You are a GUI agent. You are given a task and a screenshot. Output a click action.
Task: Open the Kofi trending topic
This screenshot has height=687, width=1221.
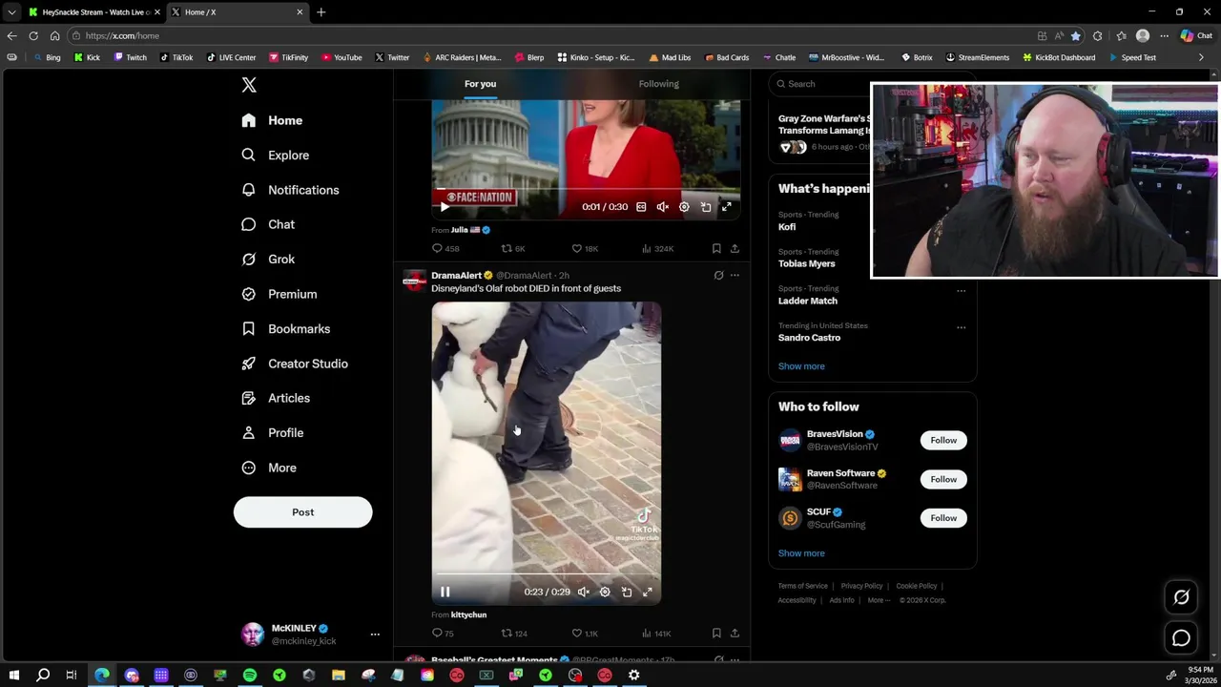[787, 227]
